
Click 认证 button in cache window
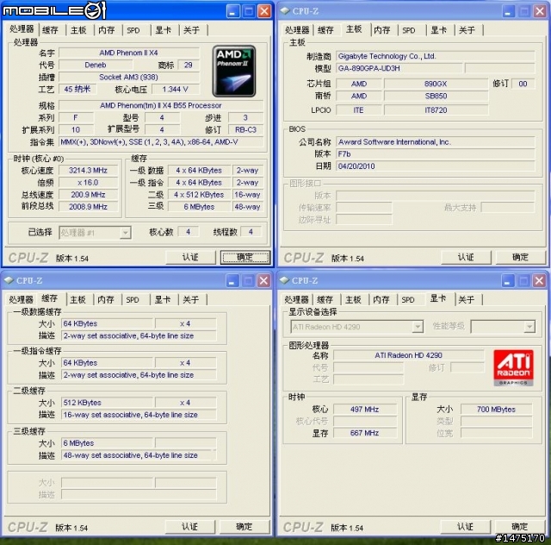click(x=189, y=527)
